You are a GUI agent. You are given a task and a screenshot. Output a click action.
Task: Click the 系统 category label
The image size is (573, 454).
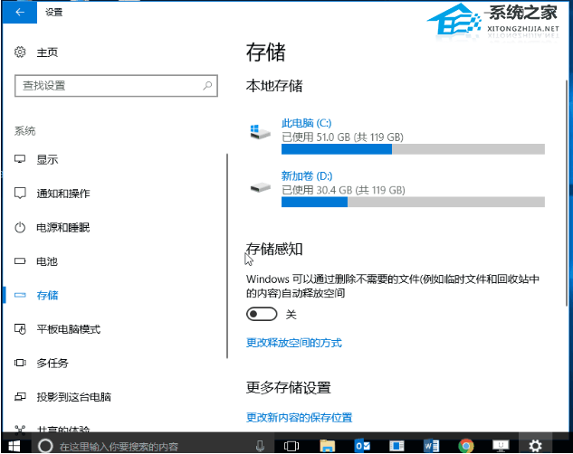pos(24,130)
